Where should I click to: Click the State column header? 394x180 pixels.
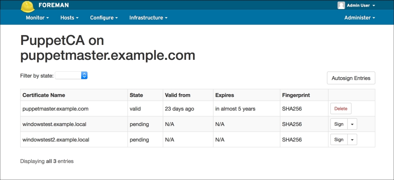click(136, 95)
